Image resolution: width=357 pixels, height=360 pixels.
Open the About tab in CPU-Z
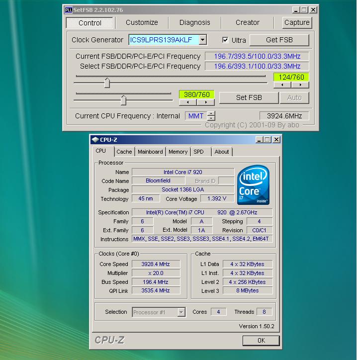(222, 152)
